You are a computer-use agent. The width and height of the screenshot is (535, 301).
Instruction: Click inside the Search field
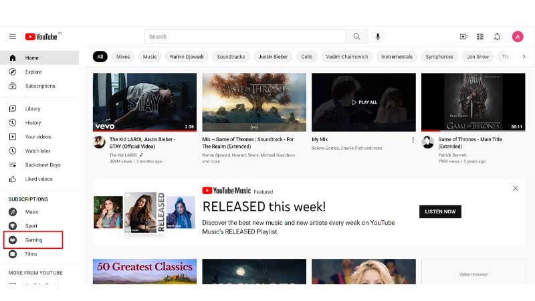click(x=245, y=37)
